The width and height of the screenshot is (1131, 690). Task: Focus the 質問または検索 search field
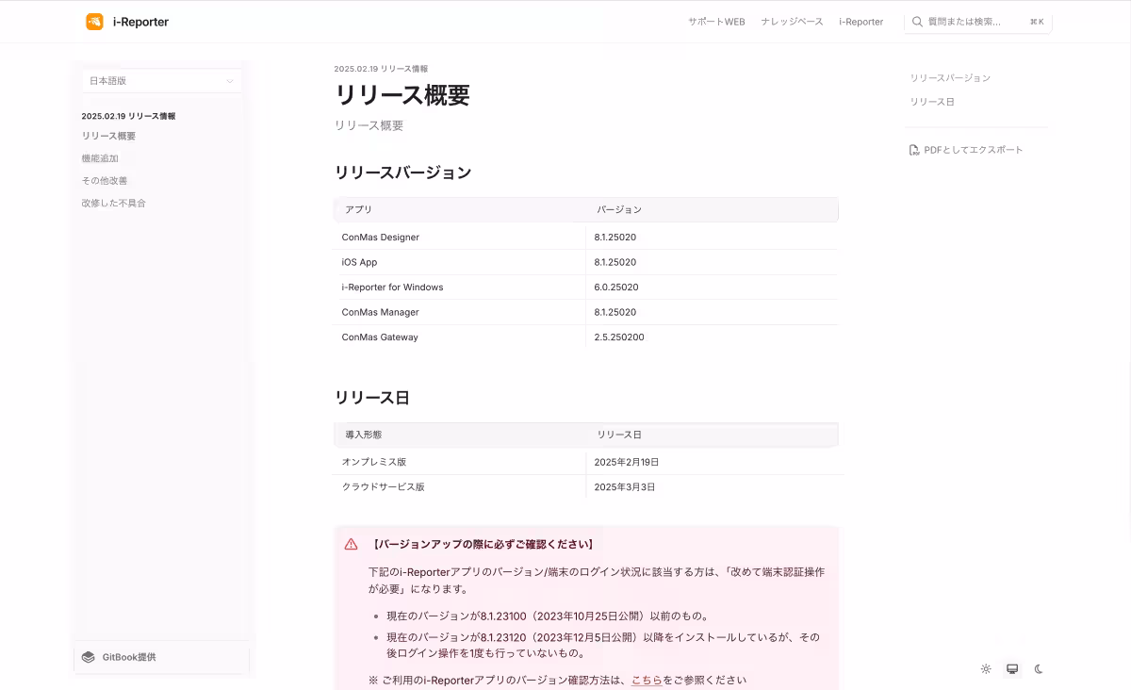pyautogui.click(x=977, y=22)
